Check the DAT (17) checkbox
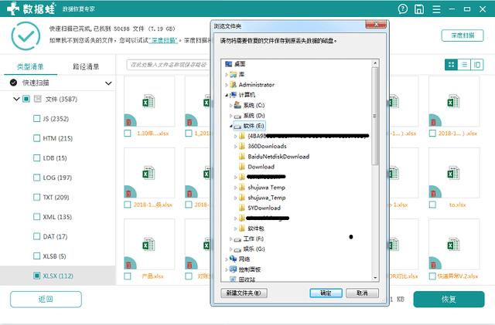The image size is (495, 325). click(36, 236)
